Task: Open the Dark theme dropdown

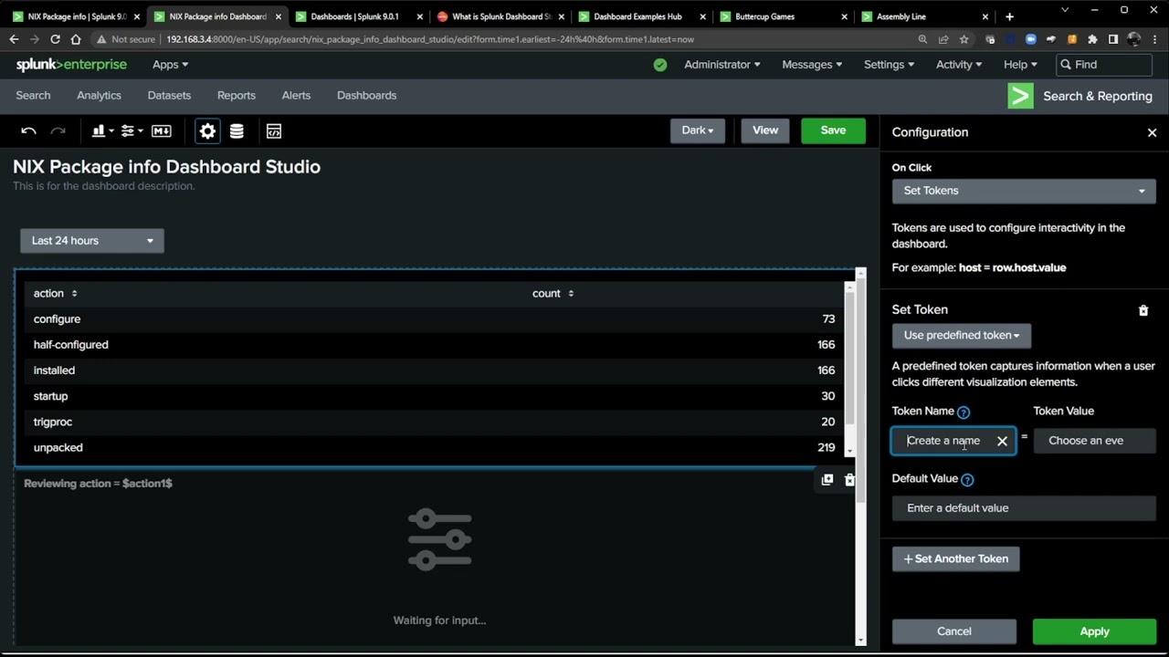Action: 698,130
